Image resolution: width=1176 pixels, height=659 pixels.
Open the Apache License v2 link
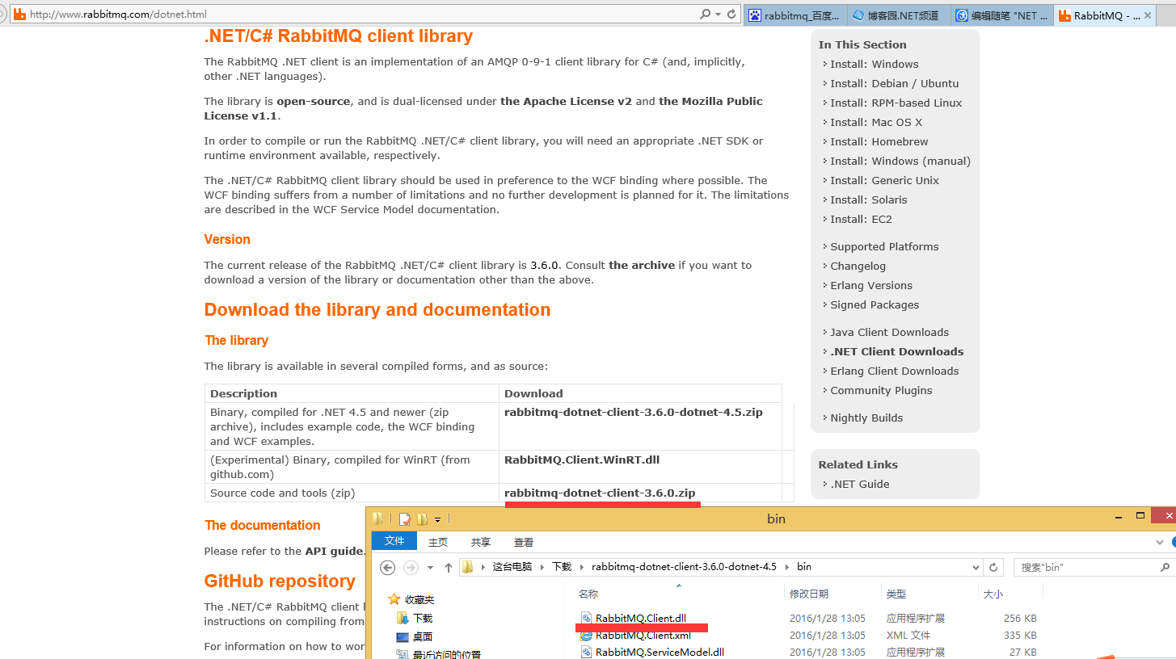click(x=566, y=102)
